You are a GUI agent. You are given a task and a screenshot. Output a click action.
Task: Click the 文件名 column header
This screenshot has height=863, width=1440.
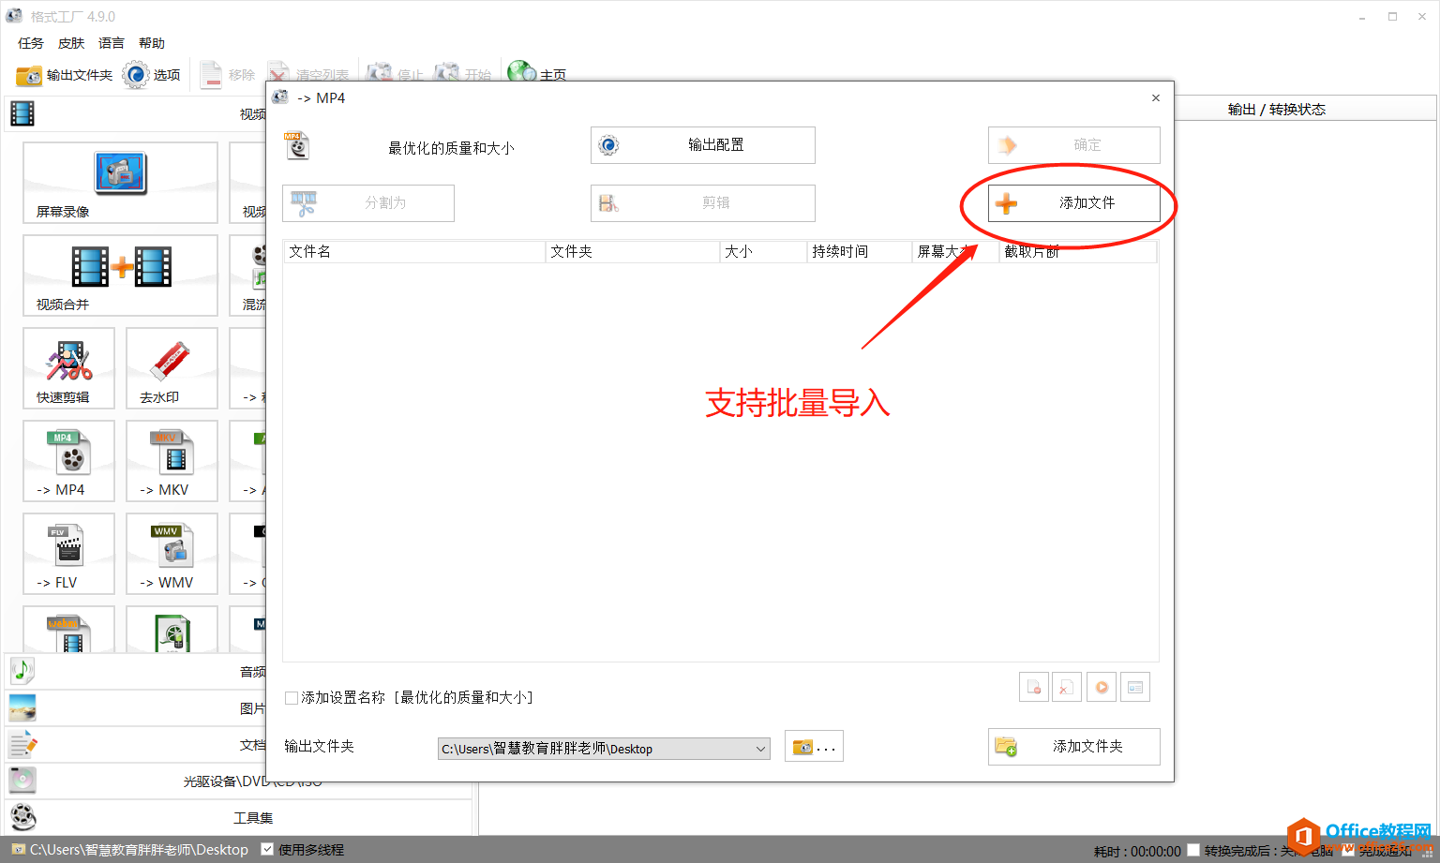coord(413,252)
